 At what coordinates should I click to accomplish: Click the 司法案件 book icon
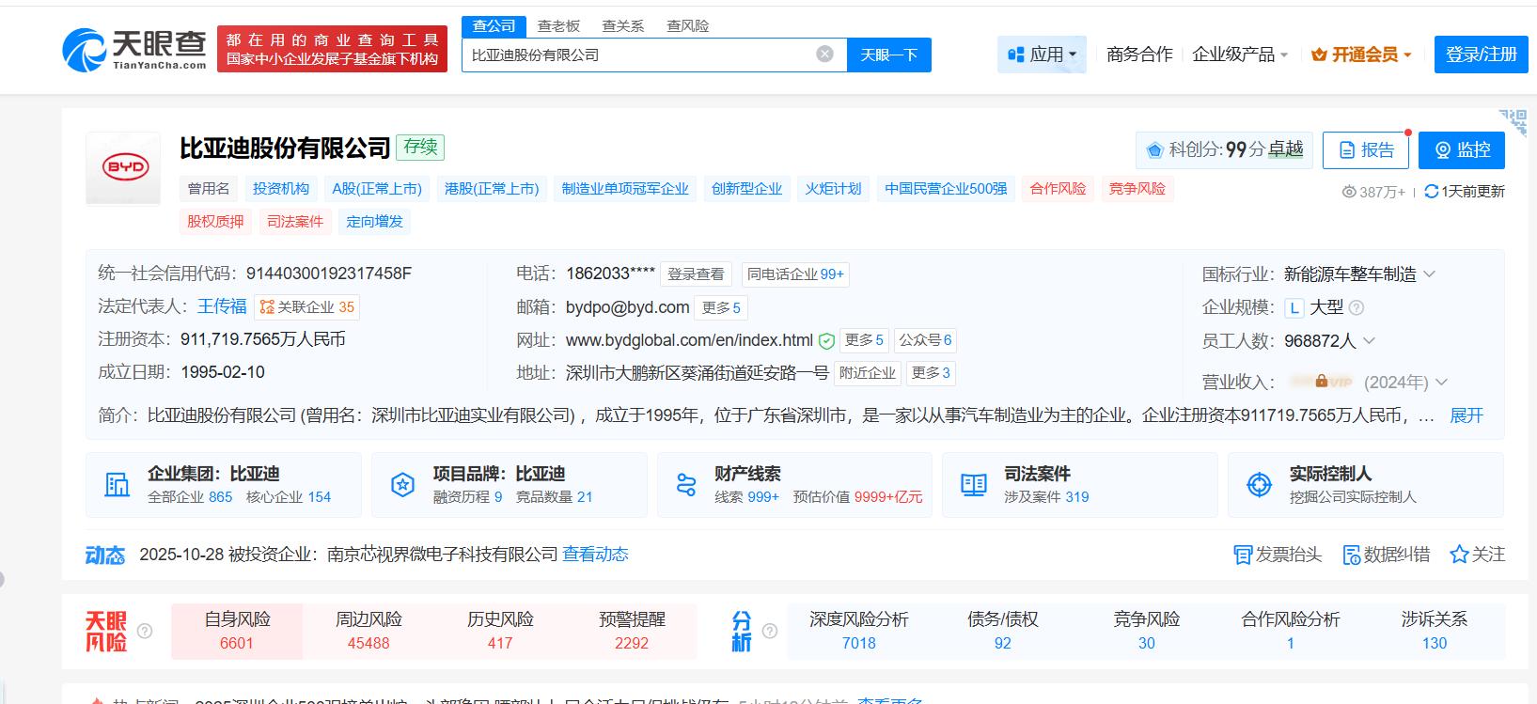click(x=973, y=485)
